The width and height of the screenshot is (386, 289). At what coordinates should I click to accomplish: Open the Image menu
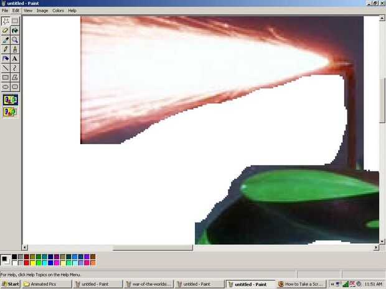[x=42, y=11]
